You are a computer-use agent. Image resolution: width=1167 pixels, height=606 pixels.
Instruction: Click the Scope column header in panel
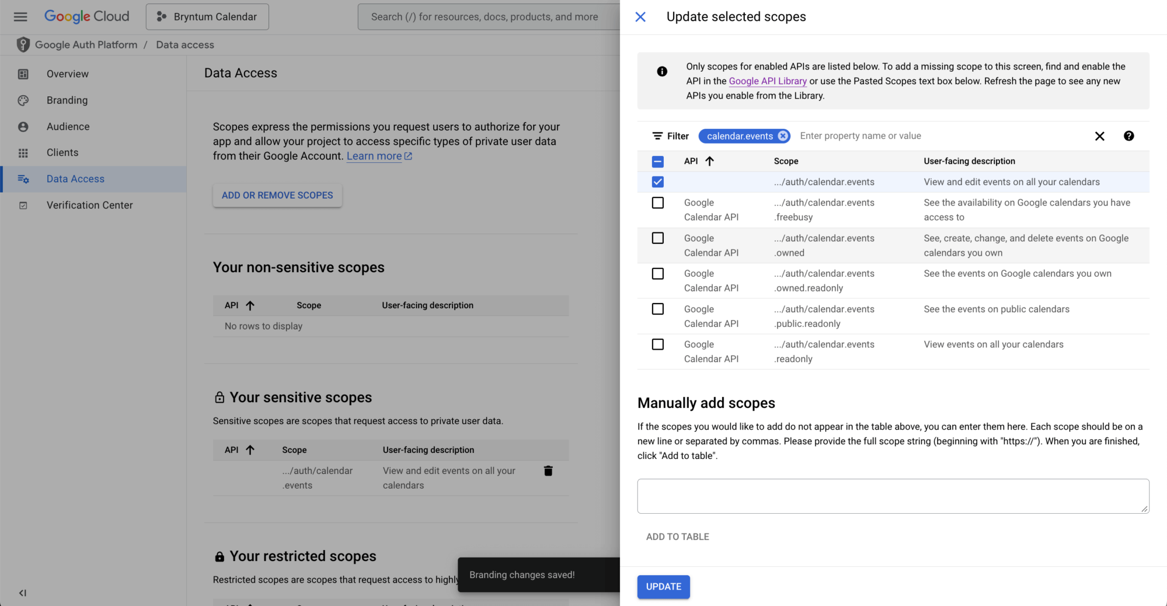(x=786, y=161)
